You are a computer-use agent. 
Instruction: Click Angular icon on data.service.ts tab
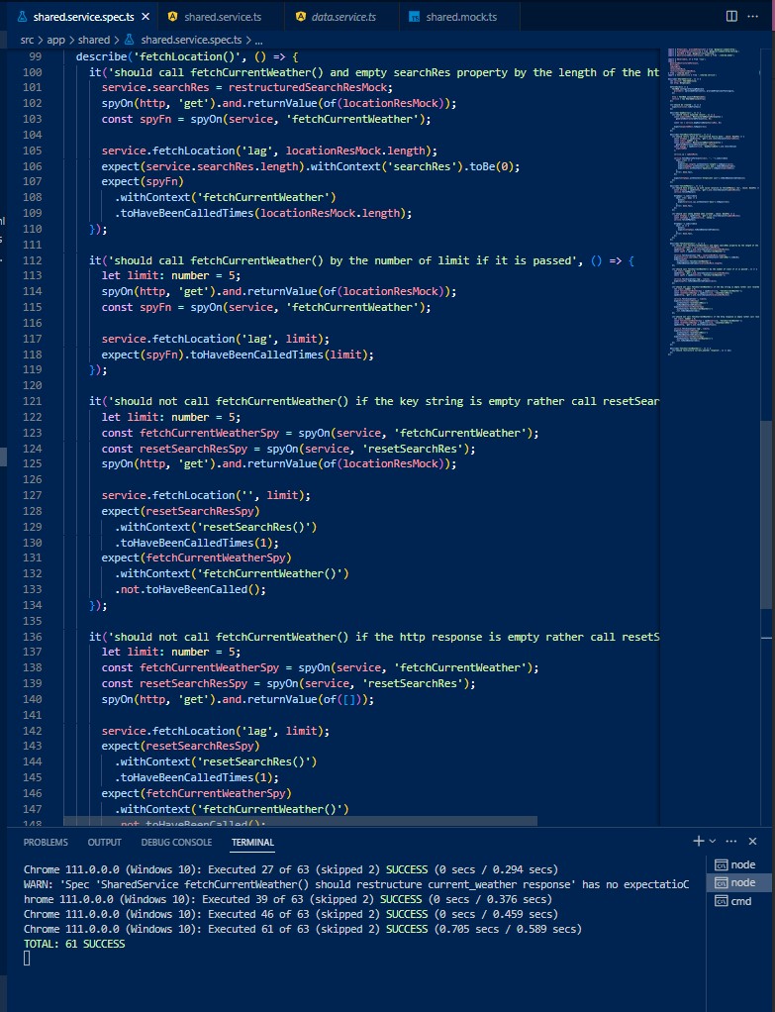point(300,17)
